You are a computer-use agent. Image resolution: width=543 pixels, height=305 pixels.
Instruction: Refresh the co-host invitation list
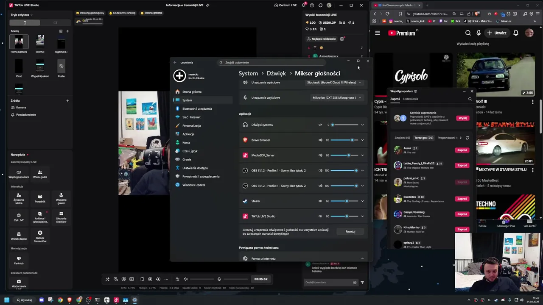[467, 138]
